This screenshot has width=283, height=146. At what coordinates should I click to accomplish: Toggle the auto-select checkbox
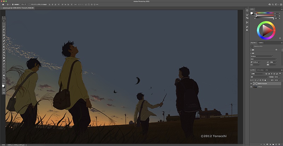pyautogui.click(x=13, y=5)
